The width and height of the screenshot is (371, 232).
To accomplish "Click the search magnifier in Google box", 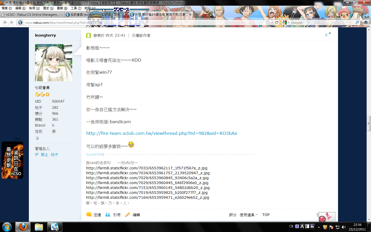I will pos(357,22).
